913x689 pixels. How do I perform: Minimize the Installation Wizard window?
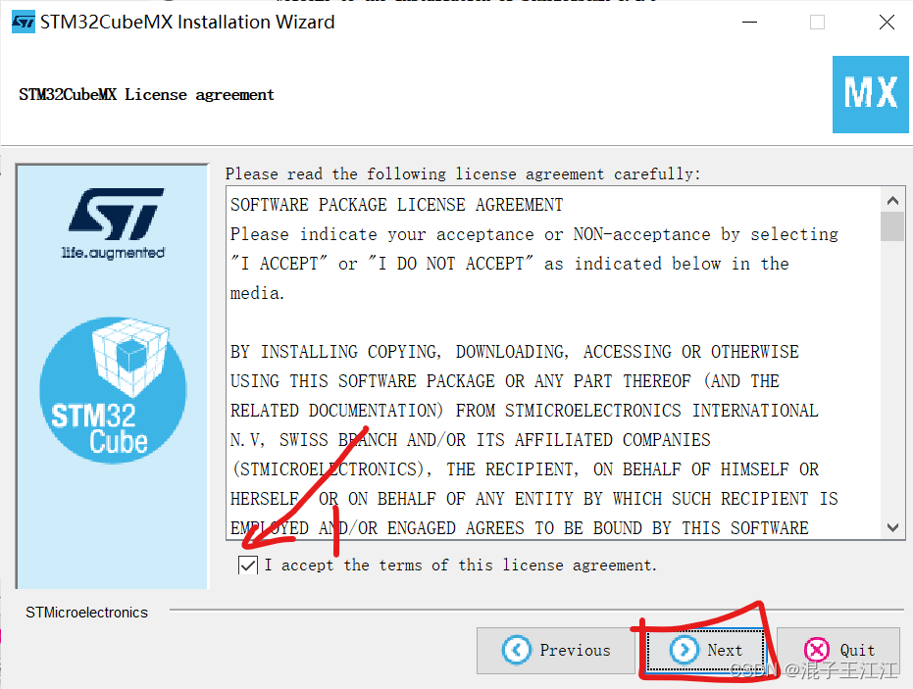pyautogui.click(x=750, y=23)
